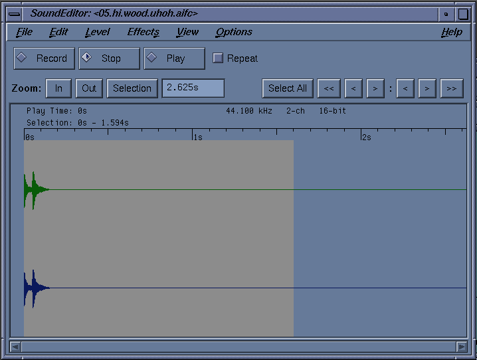Click the blue right channel waveform burst
477x360 pixels.
pyautogui.click(x=36, y=288)
